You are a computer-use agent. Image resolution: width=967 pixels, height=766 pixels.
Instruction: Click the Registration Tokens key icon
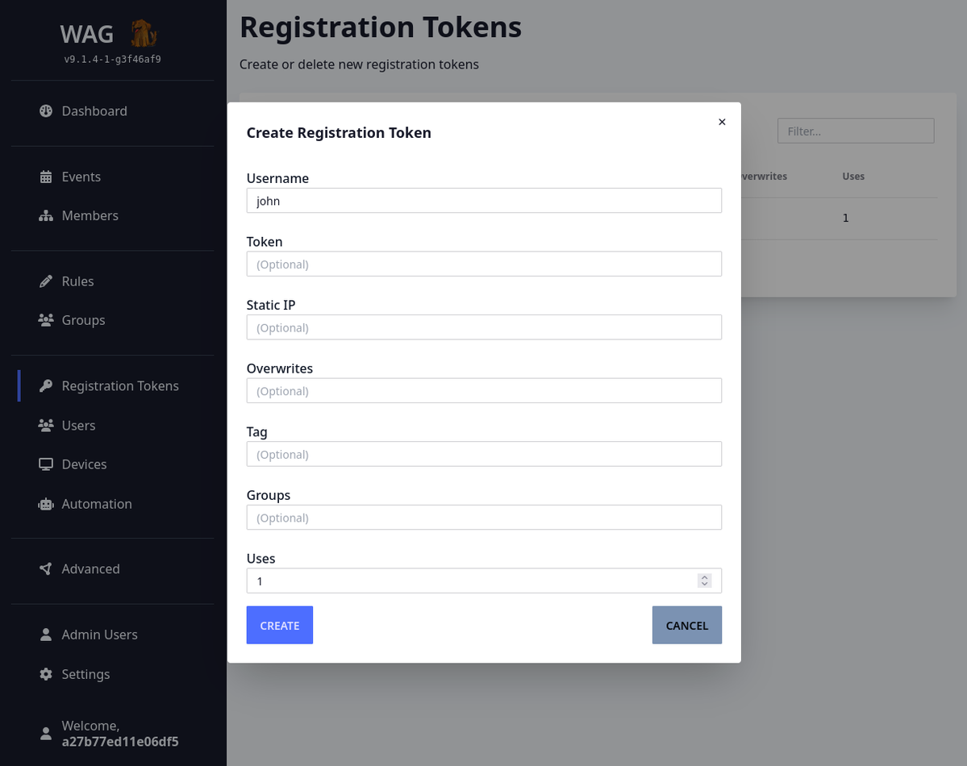click(x=46, y=386)
